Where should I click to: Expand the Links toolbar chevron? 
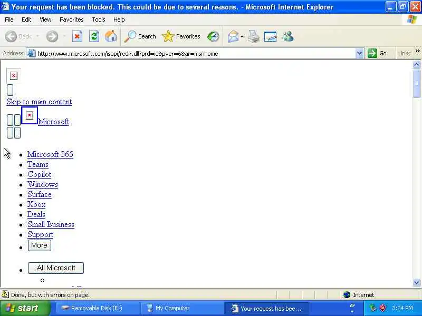[417, 51]
